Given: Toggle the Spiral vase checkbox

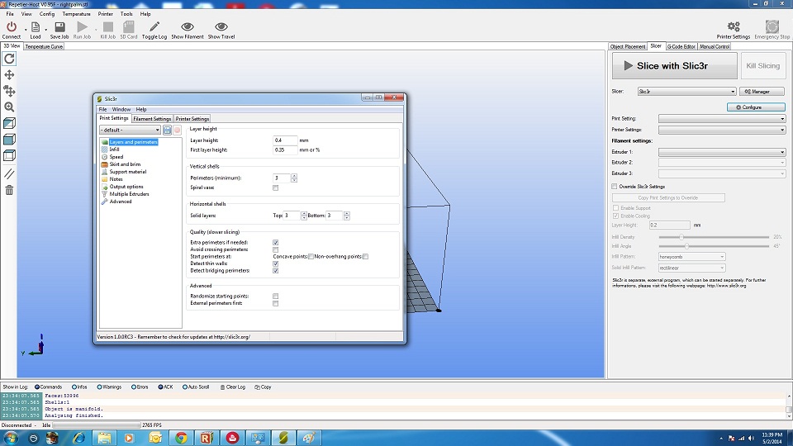Looking at the screenshot, I should click(x=275, y=187).
